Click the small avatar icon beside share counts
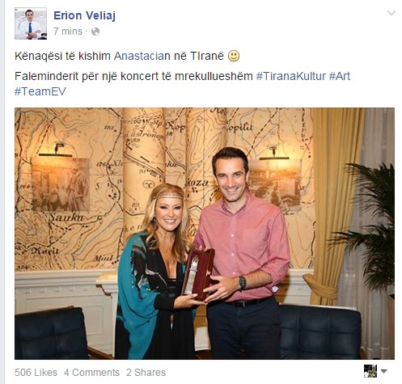This screenshot has height=384, width=402. click(370, 371)
